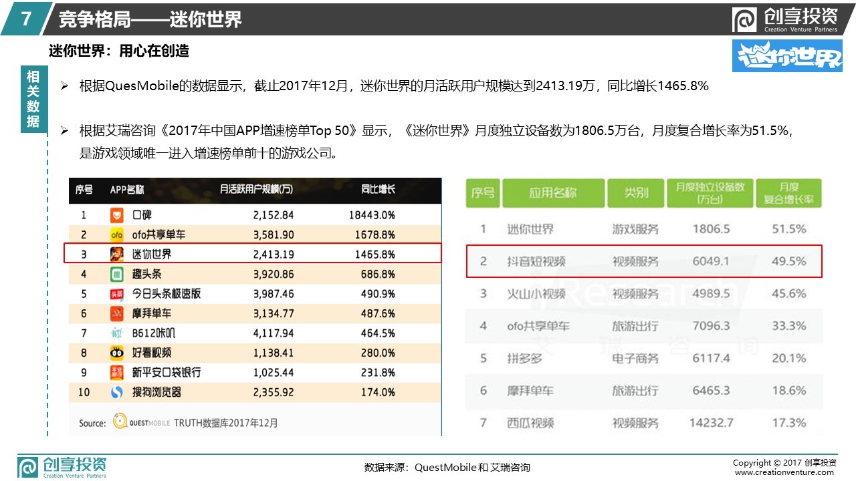Viewport: 856px width, 481px height.
Task: Click the 同比增长 column header
Action: click(378, 189)
